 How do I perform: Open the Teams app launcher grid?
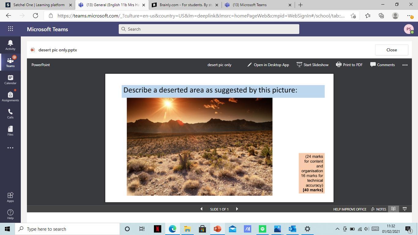click(10, 29)
